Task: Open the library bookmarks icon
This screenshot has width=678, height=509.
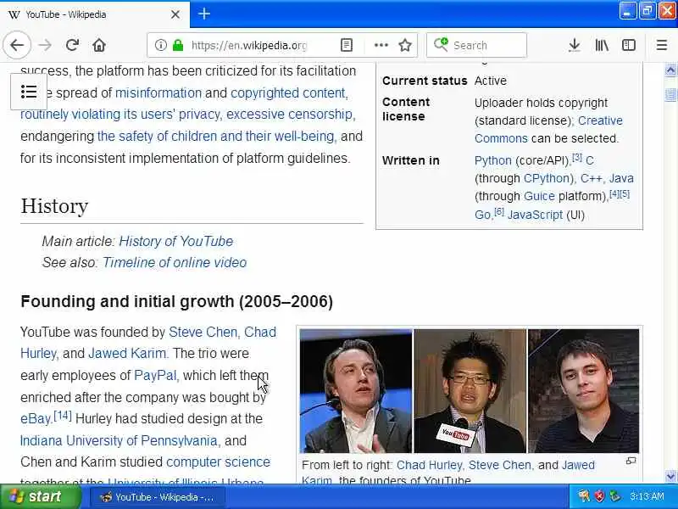Action: click(x=602, y=45)
